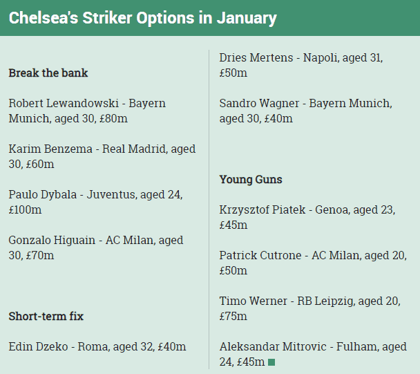This screenshot has height=374, width=420.
Task: Click the Paulo Dybala entry
Action: [95, 202]
